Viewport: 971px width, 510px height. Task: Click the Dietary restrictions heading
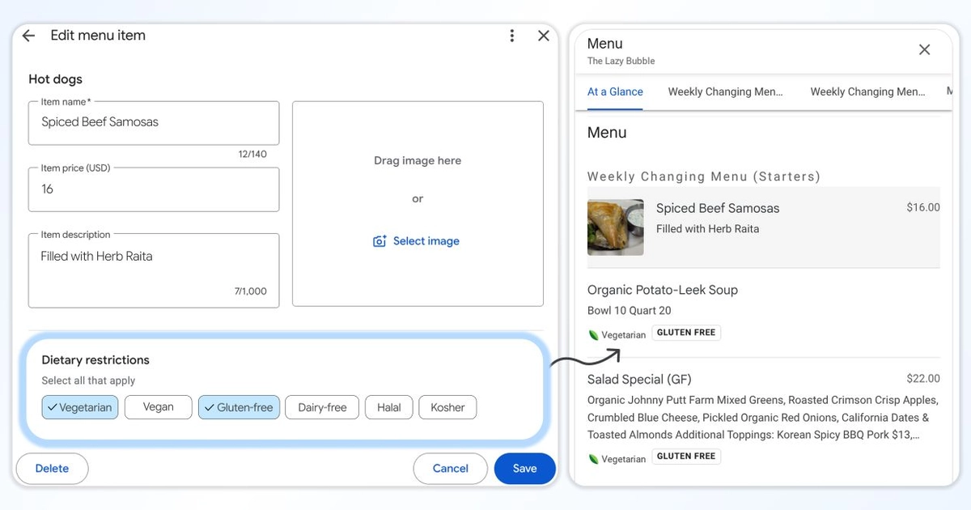click(95, 360)
